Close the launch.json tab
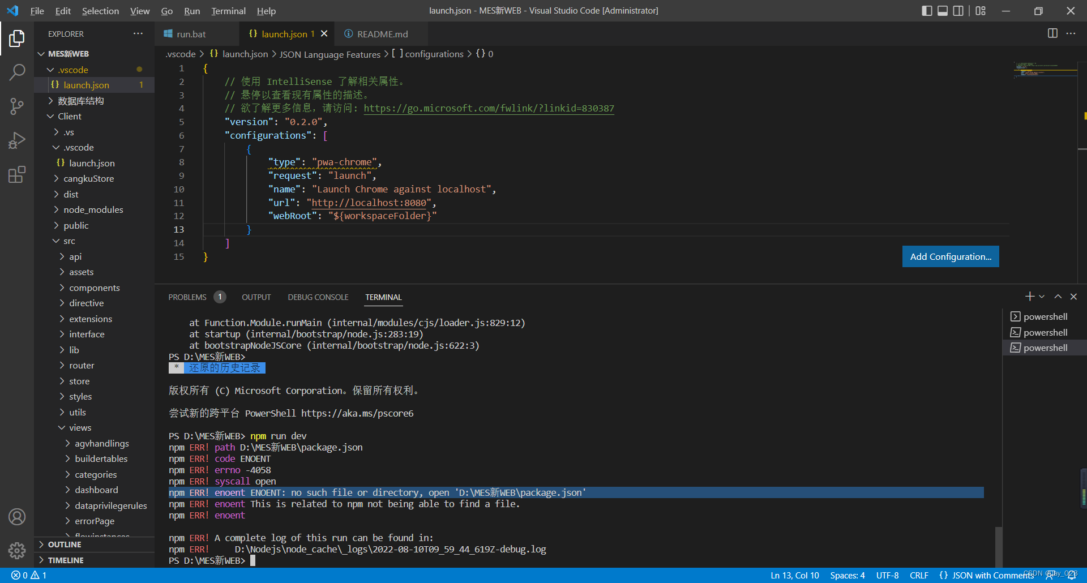This screenshot has width=1087, height=583. [x=324, y=34]
